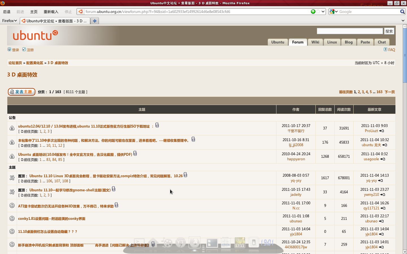
Task: Click the 阅读次数 column header
Action: coord(344,110)
